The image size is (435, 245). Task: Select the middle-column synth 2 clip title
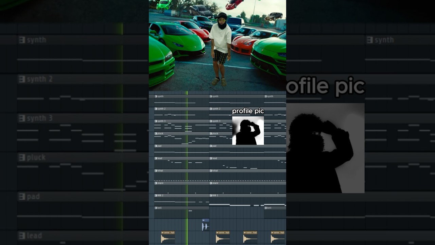[216, 109]
